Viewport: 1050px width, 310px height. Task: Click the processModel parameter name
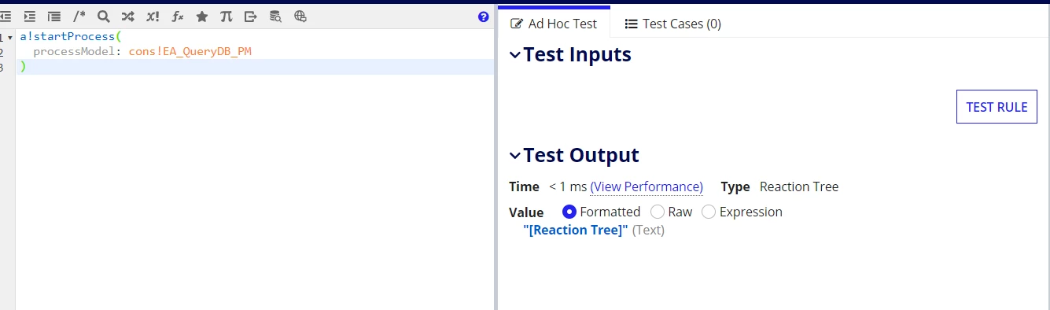[78, 51]
